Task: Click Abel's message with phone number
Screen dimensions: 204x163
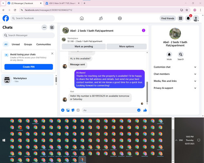Action: pos(100,97)
